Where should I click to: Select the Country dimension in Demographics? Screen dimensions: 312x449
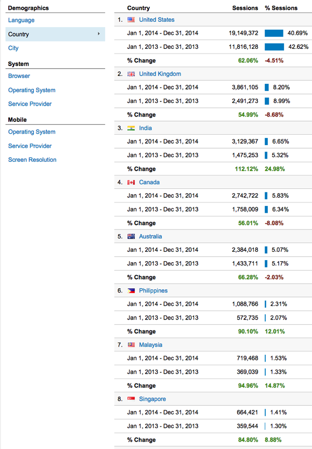55,34
